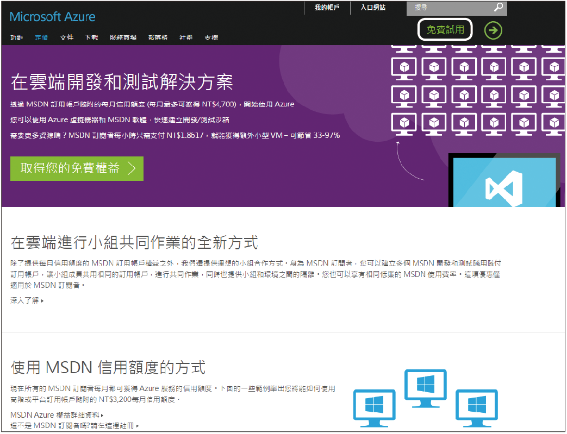Open the 功能 navigation menu

(x=17, y=37)
